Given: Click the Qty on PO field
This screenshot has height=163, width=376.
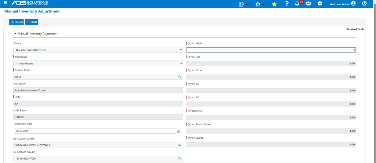Looking at the screenshot, I should tap(271, 104).
